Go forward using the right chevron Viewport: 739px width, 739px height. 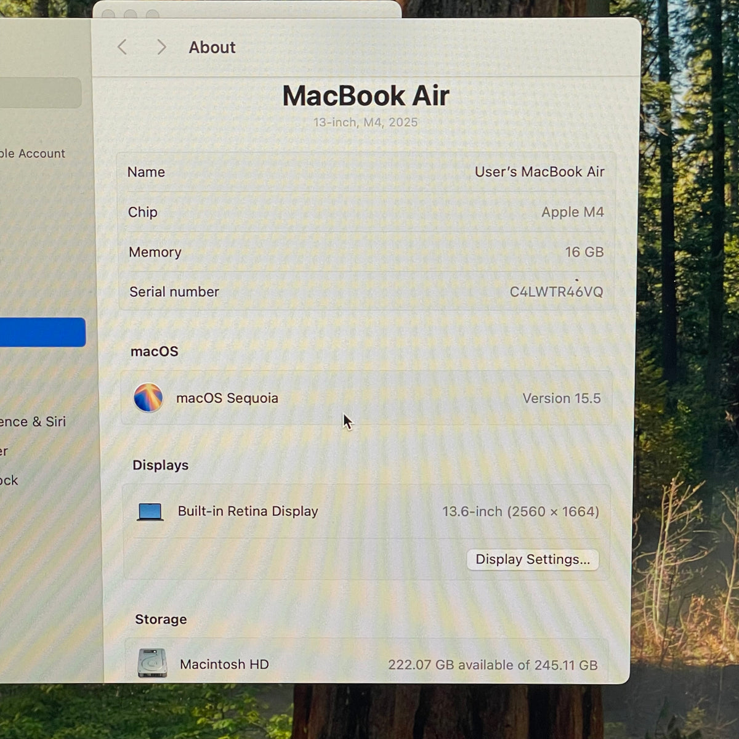[x=161, y=47]
